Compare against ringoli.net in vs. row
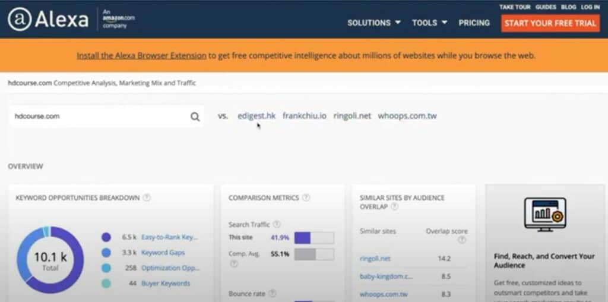This screenshot has width=608, height=302. coord(352,116)
